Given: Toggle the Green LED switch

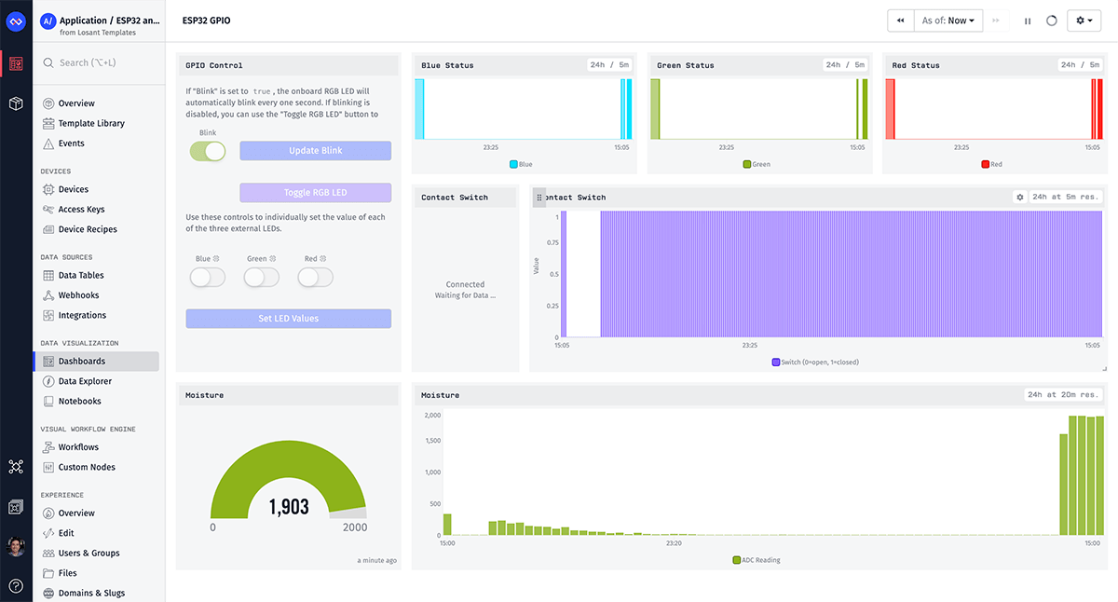Looking at the screenshot, I should coord(262,277).
